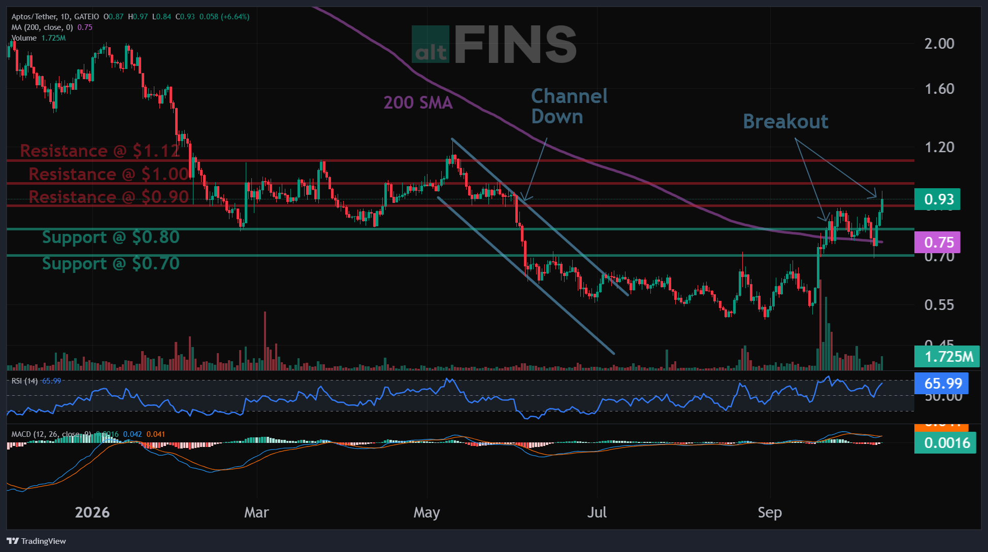The image size is (988, 552).
Task: Select the Support @ $0.70 label
Action: 111,263
